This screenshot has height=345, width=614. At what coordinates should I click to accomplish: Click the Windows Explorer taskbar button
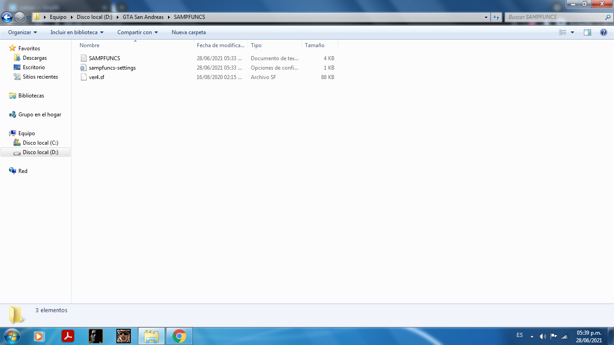coord(151,336)
